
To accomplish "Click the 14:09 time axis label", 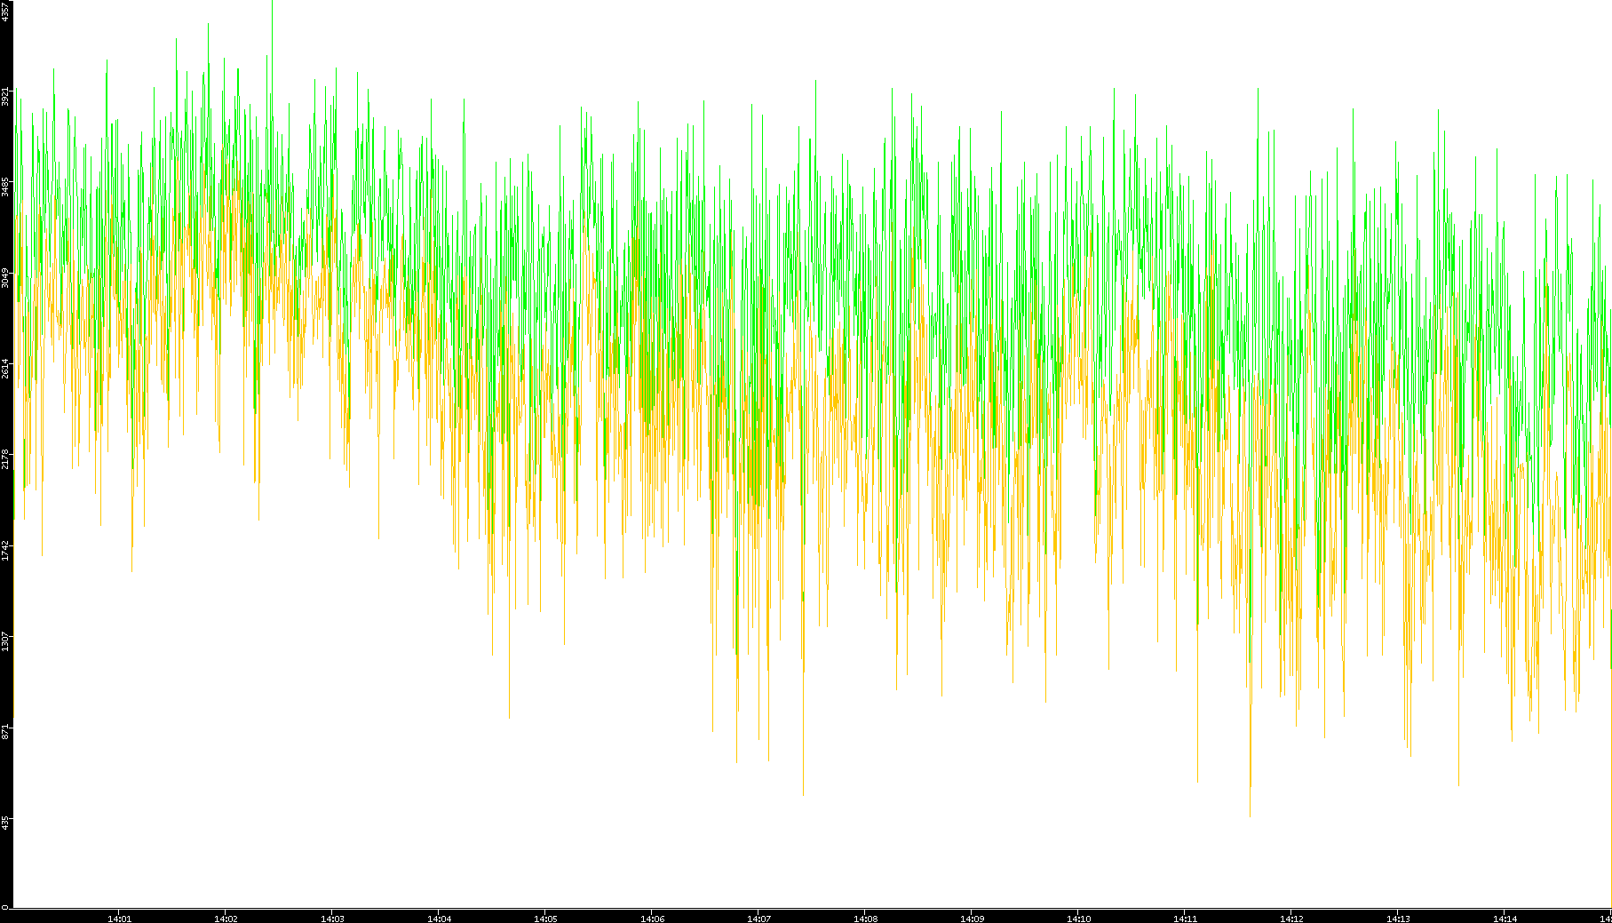I will [x=972, y=919].
